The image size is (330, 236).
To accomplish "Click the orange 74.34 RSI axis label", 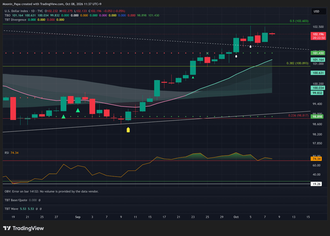I will coord(316,159).
